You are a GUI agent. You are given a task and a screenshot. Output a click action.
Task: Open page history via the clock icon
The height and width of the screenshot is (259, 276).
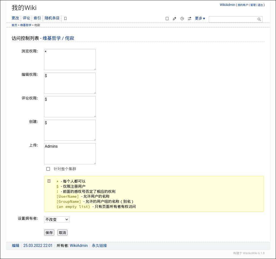pos(182,18)
